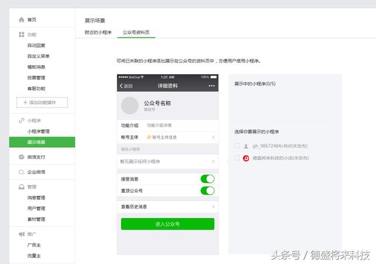376x264 pixels.
Task: Toggle the 置顶公众号 switch
Action: (x=207, y=191)
